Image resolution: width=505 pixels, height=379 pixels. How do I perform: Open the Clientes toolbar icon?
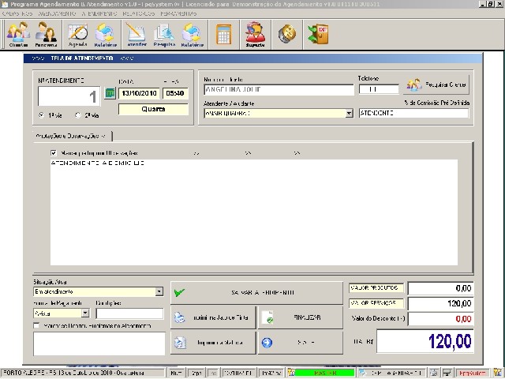pos(18,34)
